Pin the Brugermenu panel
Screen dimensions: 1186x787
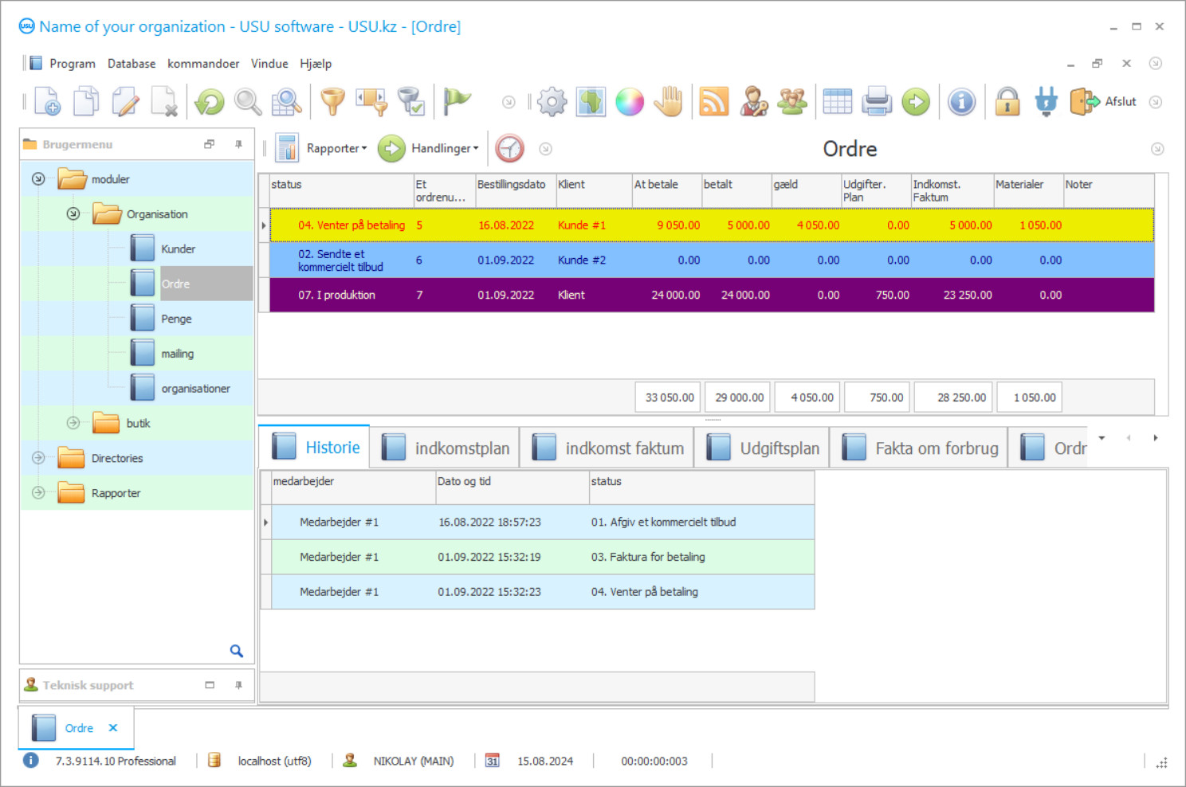pyautogui.click(x=238, y=144)
